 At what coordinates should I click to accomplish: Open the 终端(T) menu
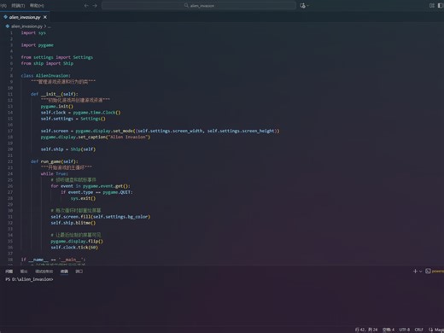click(x=18, y=5)
